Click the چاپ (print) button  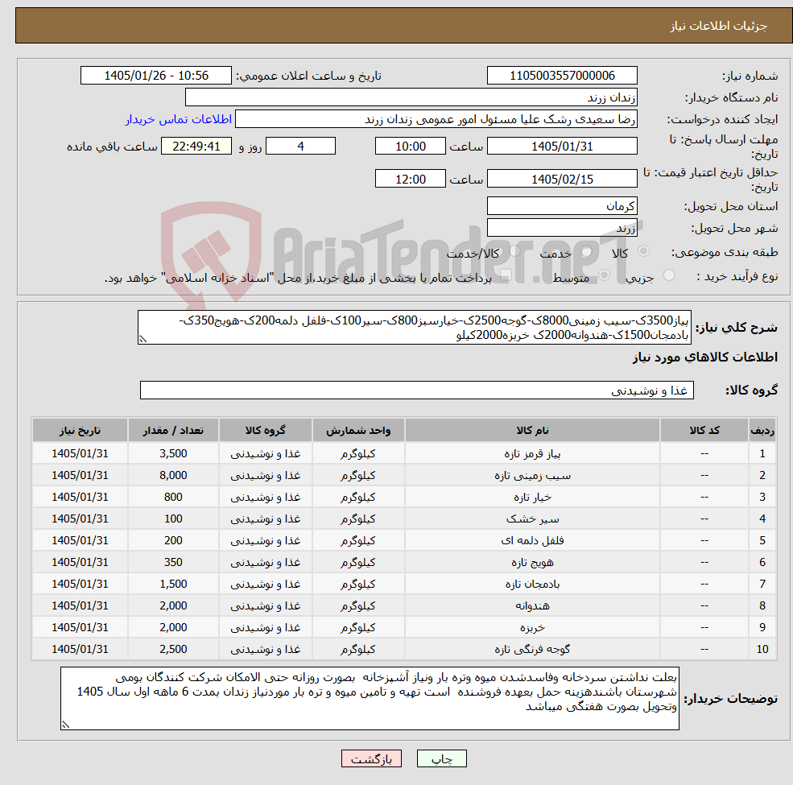tap(441, 758)
